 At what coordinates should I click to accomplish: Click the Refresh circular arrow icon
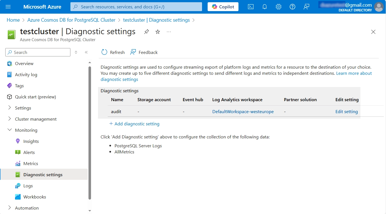pyautogui.click(x=104, y=52)
